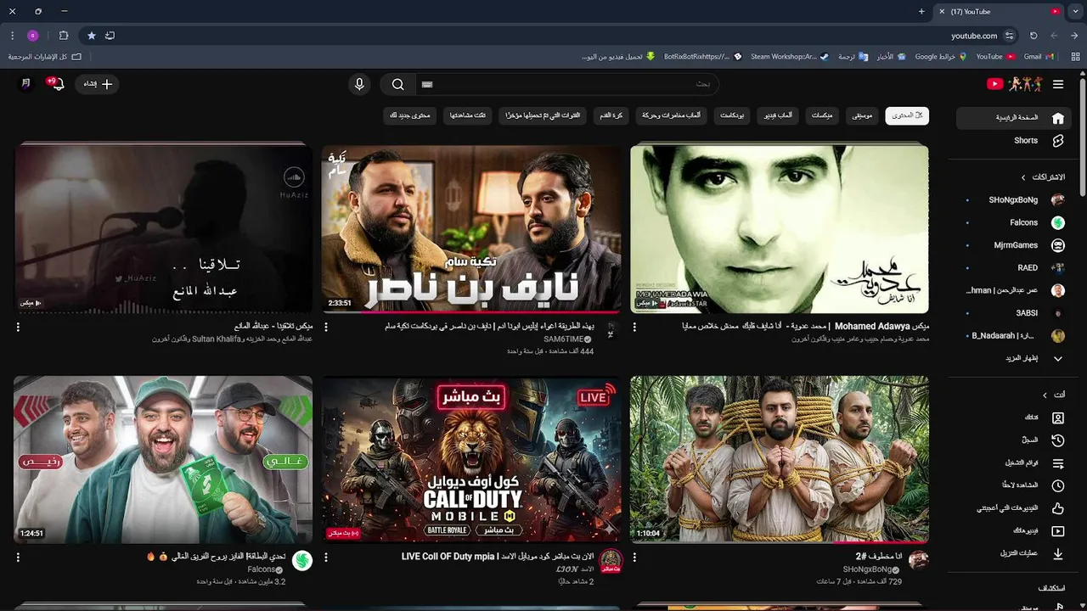Open the on-screen keyboard icon in search box

coord(427,84)
